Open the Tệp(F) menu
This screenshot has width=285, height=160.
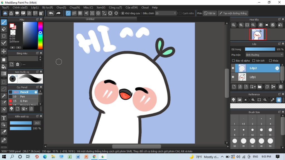[6, 7]
